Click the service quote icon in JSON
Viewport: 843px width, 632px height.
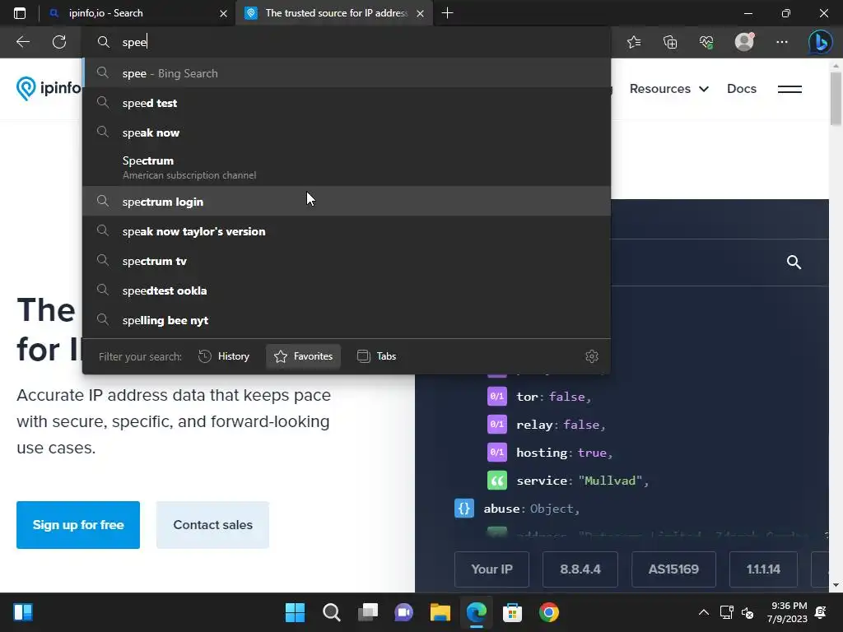click(496, 480)
